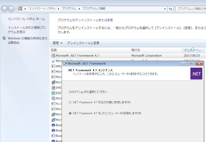206x142 pixels.
Task: Click the Microsoft .NET Framework 4.7 row icon
Action: coord(53,56)
